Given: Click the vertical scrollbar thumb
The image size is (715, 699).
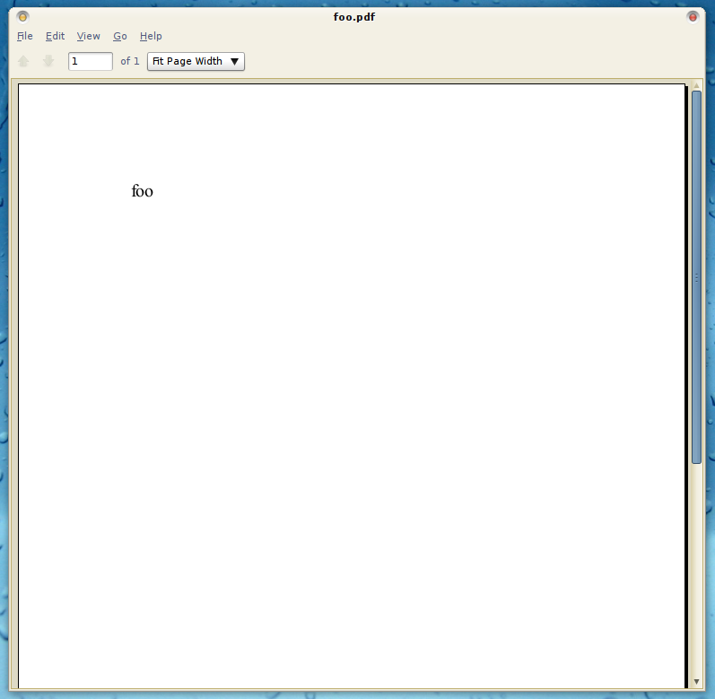Looking at the screenshot, I should click(x=696, y=276).
